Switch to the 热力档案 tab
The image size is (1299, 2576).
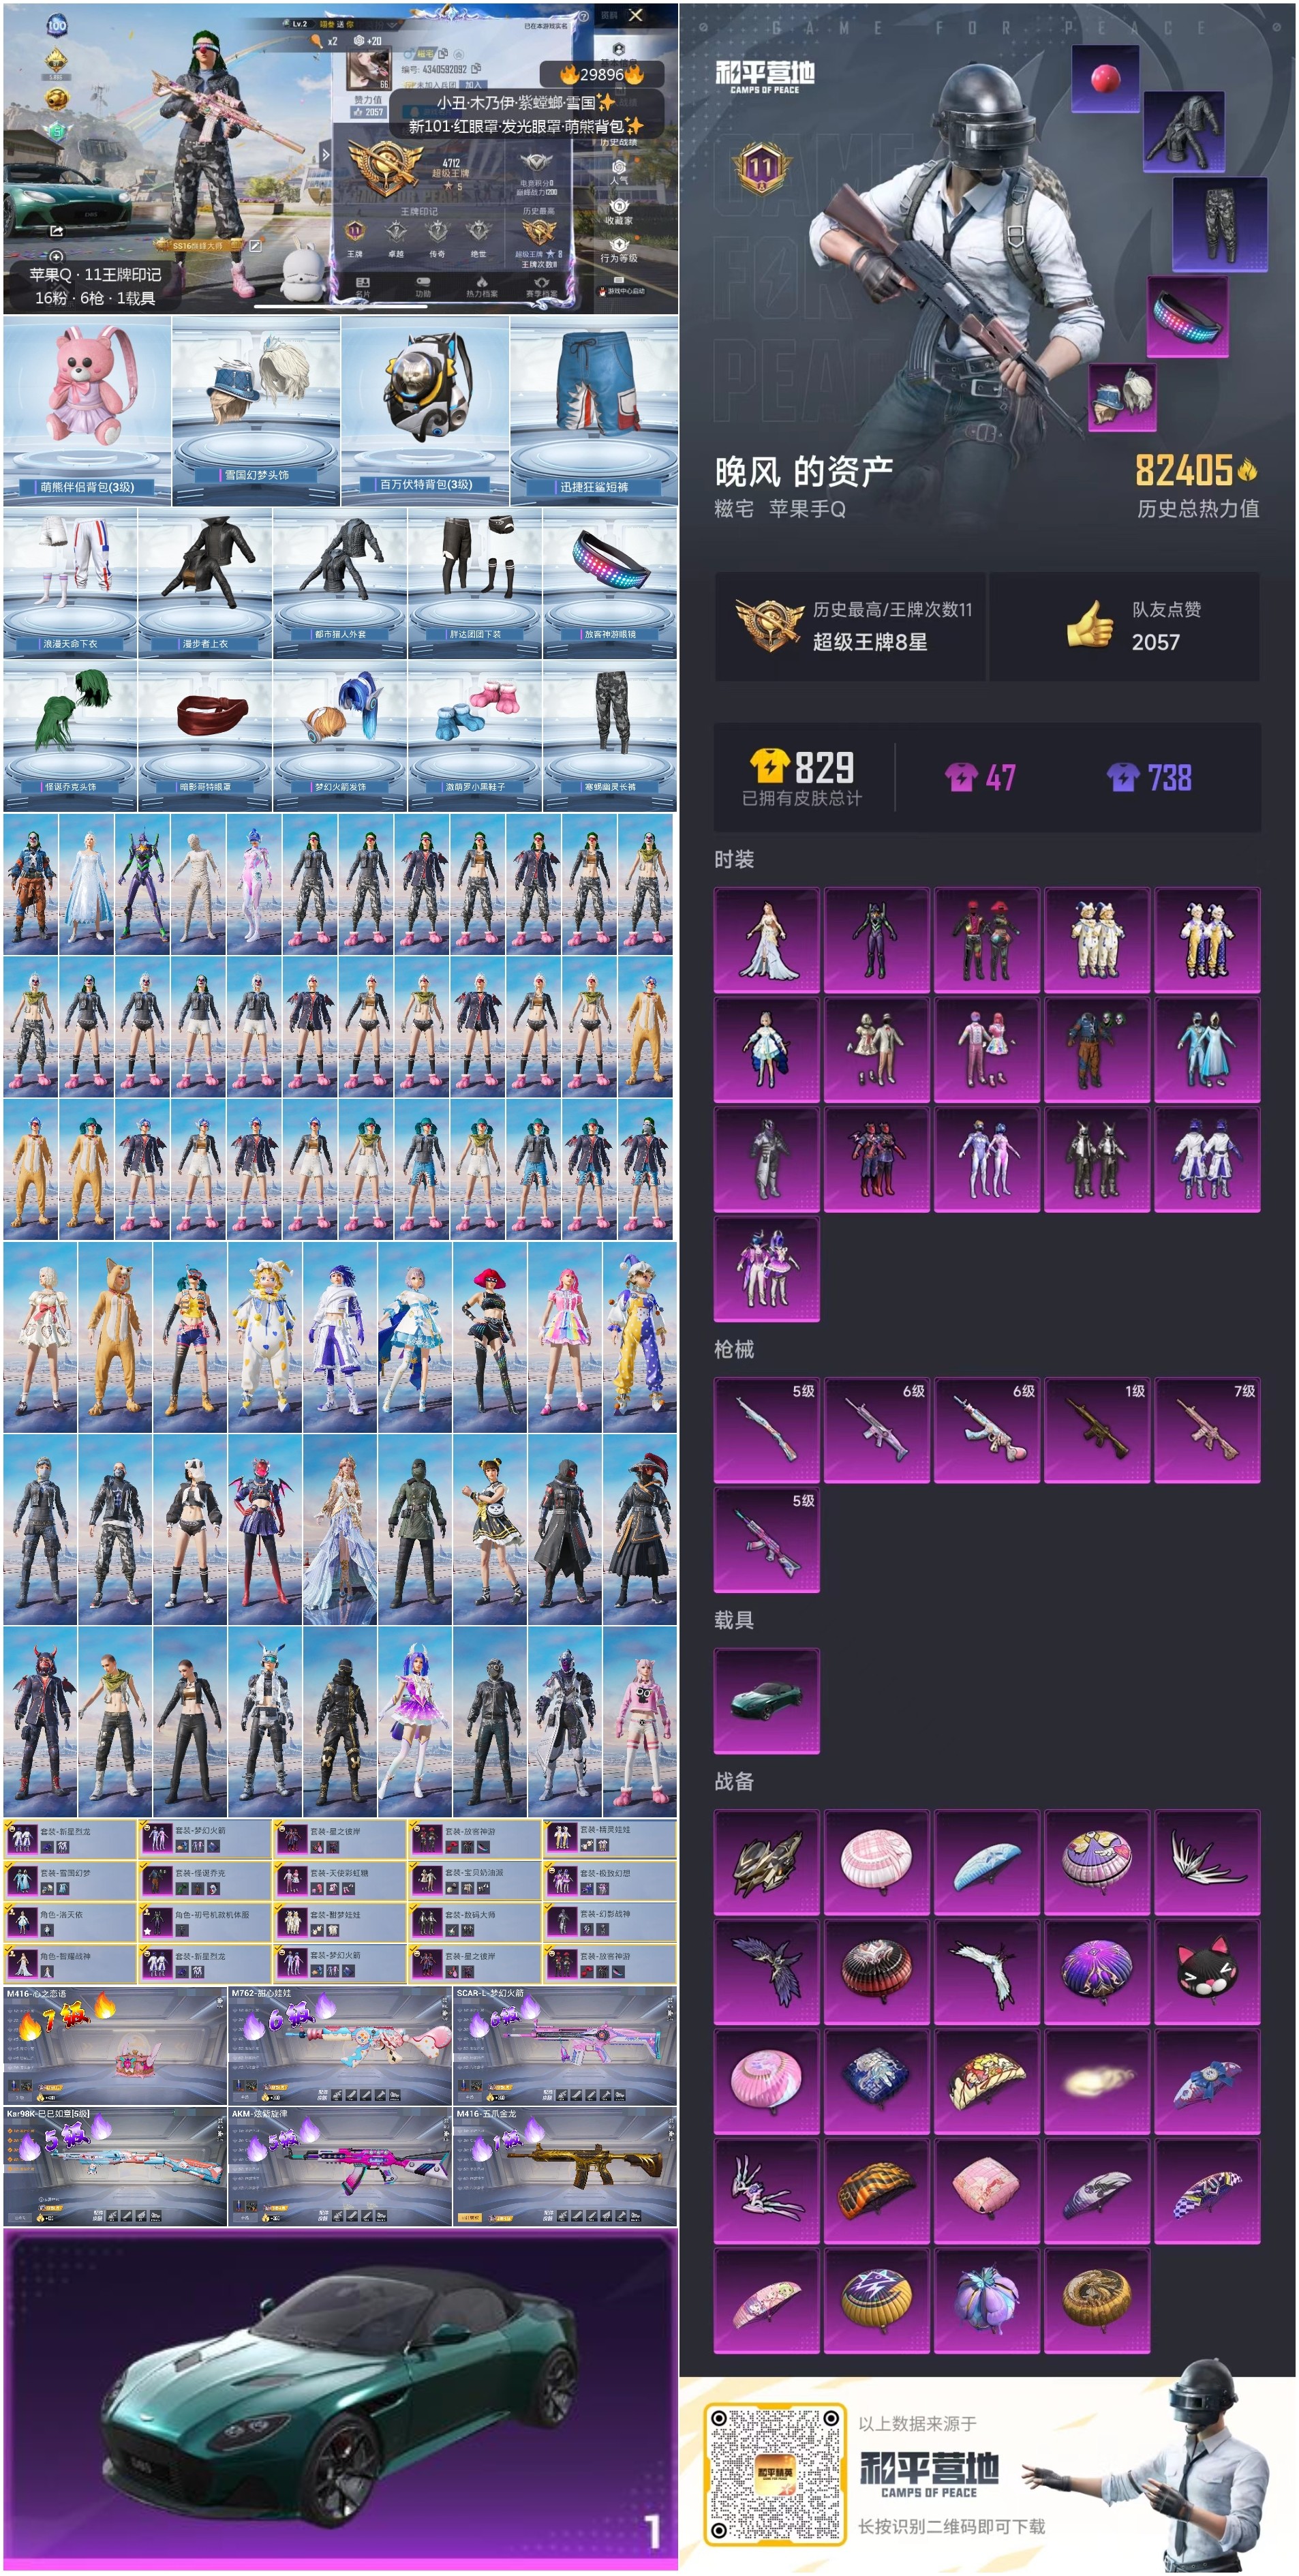click(482, 288)
